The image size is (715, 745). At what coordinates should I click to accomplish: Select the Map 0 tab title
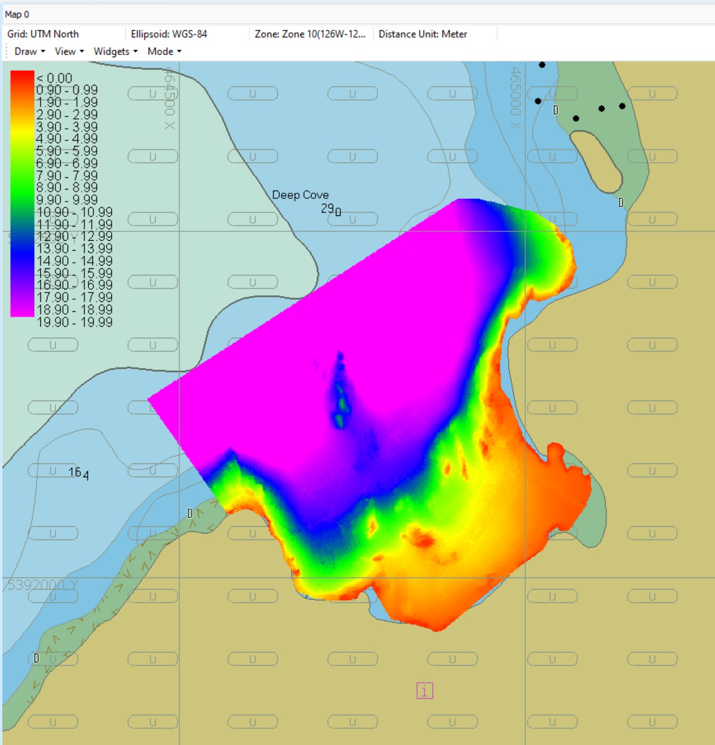tap(17, 14)
